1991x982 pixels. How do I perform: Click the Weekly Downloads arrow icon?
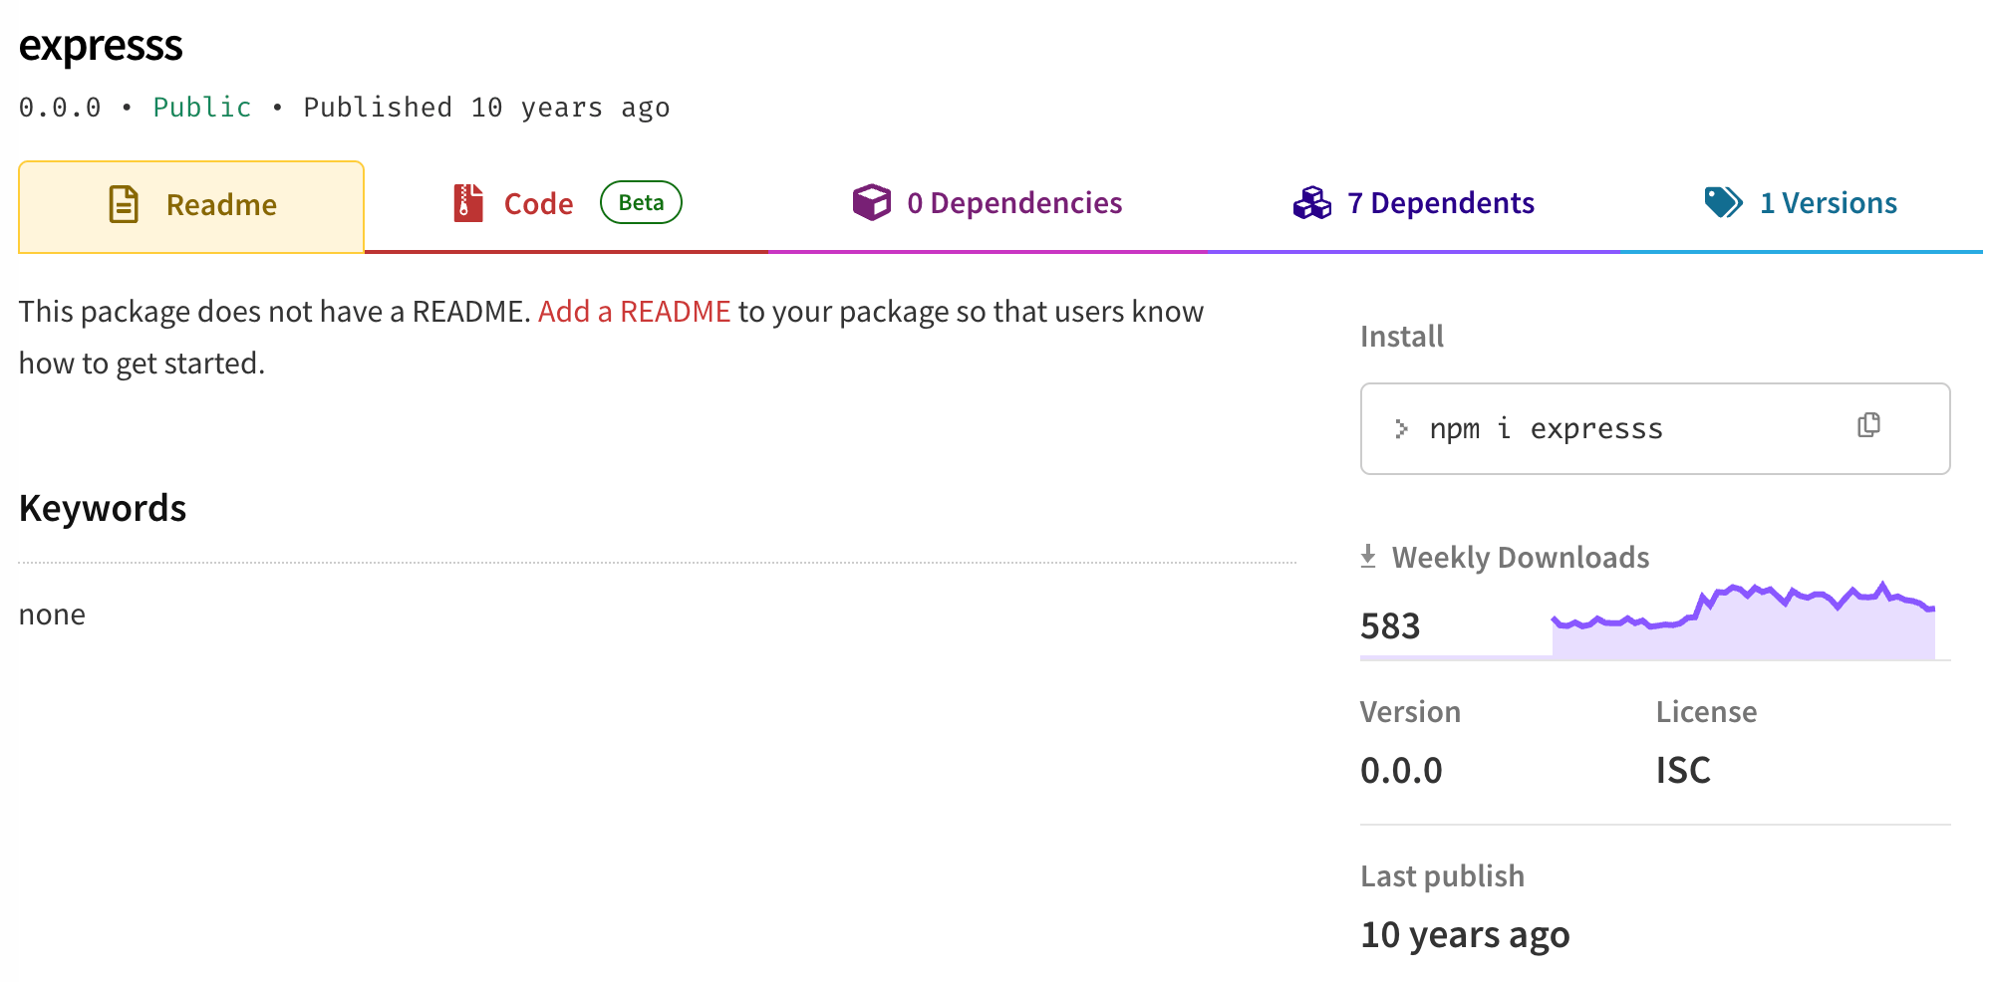pos(1369,556)
